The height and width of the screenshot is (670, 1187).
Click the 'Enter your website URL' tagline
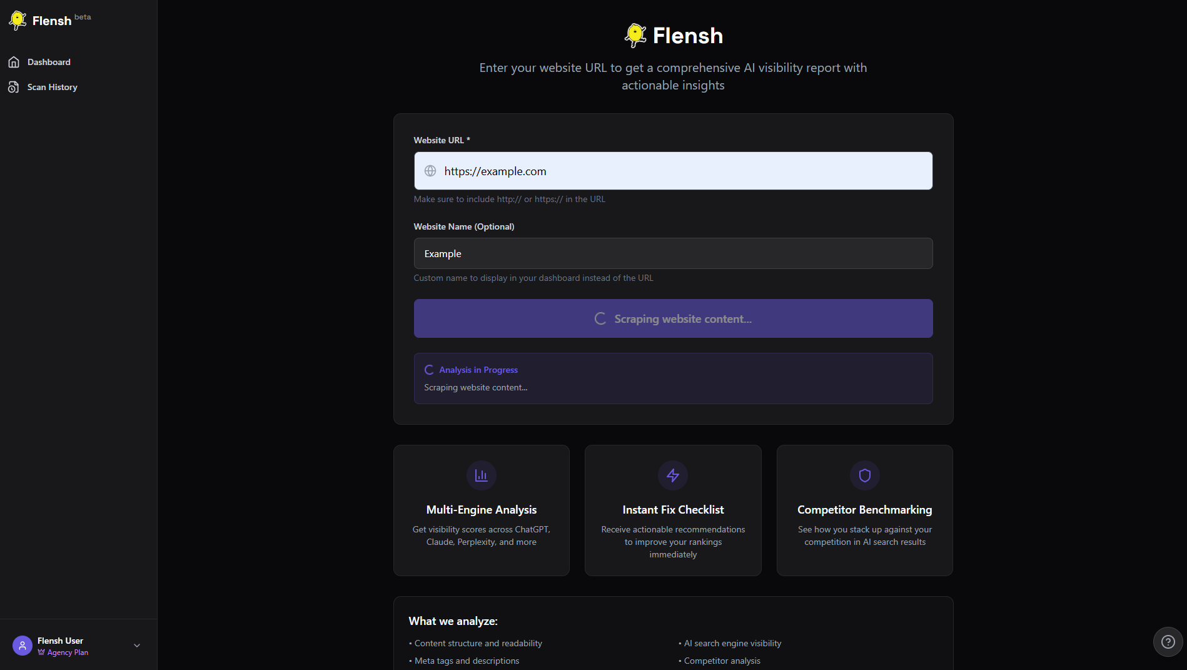pos(673,76)
